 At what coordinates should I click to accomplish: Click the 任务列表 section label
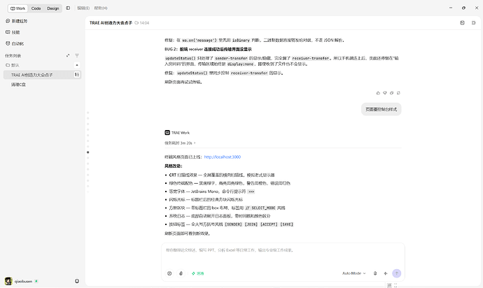[13, 56]
